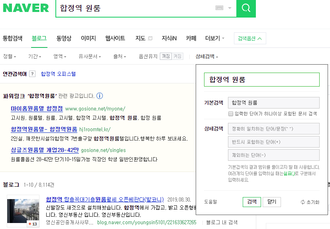
Task: Expand the search box autocomplete arrow
Action: click(230, 8)
